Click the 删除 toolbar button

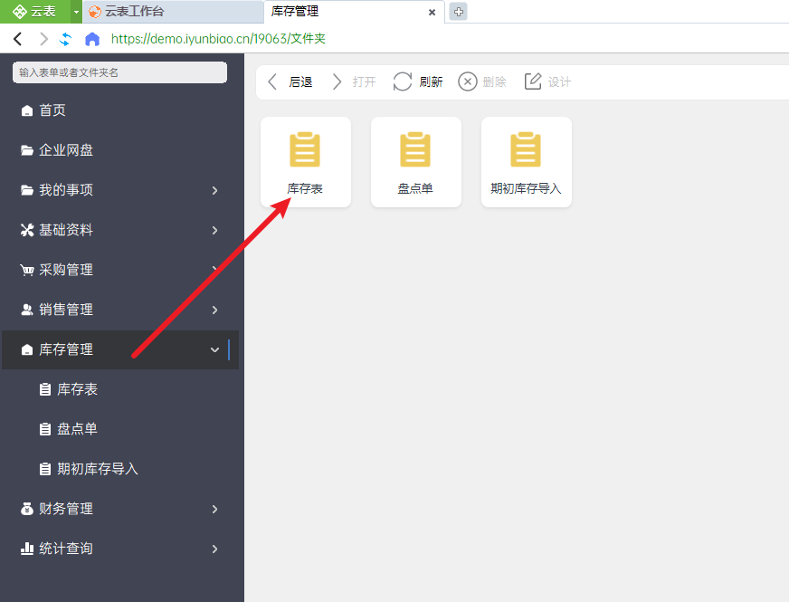coord(482,81)
